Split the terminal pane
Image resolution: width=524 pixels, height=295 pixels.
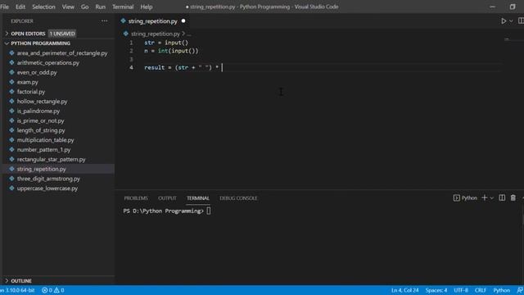502,198
